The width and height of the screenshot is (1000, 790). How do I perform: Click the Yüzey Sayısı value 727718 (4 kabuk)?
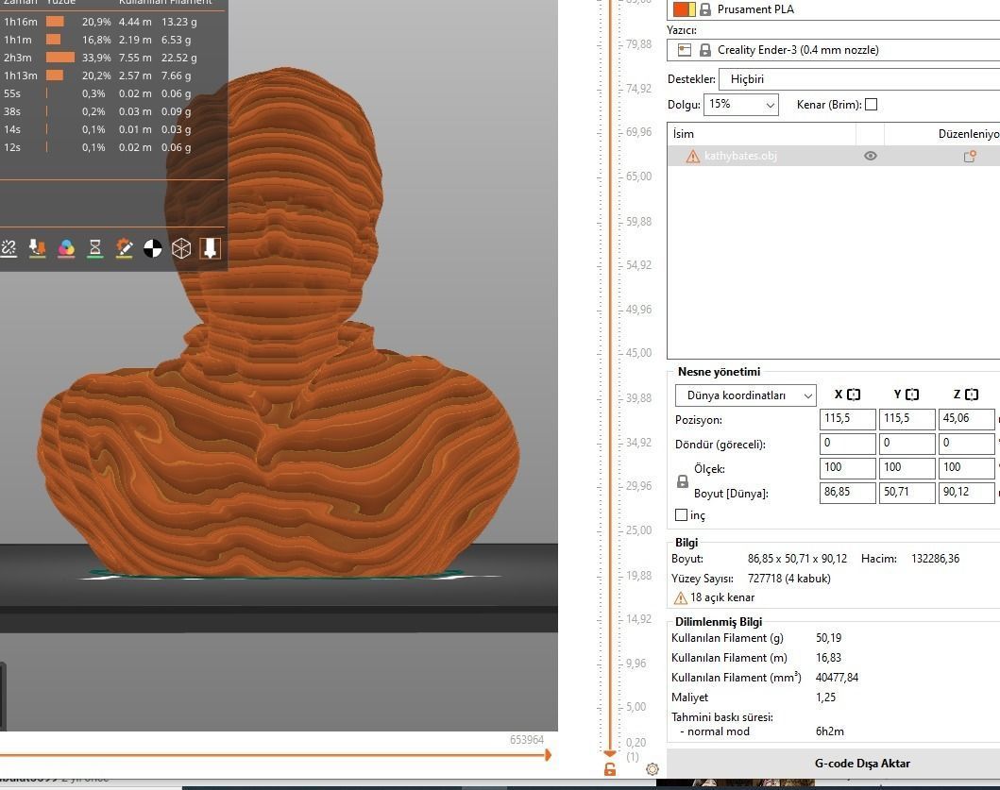(788, 579)
